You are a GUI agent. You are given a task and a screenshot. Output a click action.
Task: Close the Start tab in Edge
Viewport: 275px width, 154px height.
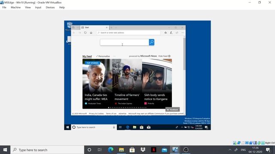click(x=107, y=27)
